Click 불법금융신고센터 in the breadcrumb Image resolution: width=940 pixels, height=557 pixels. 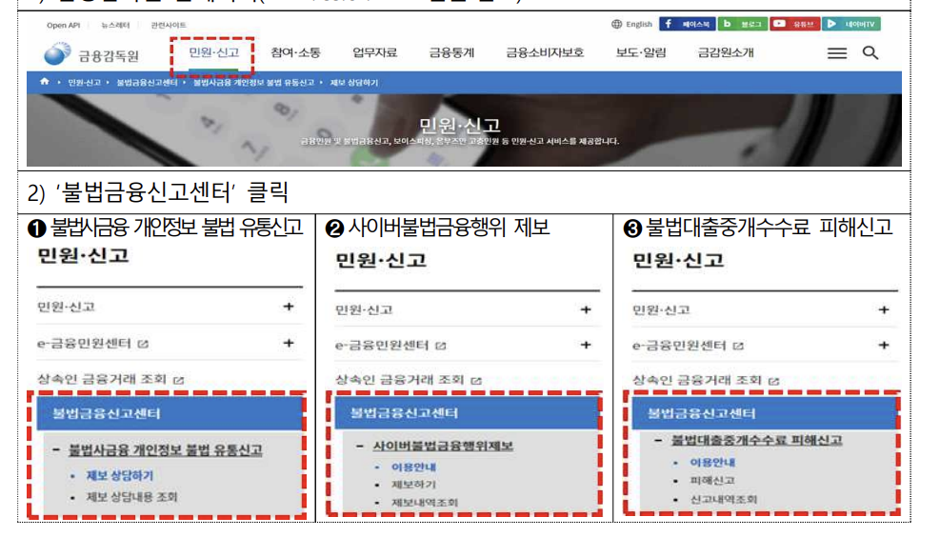coord(147,83)
